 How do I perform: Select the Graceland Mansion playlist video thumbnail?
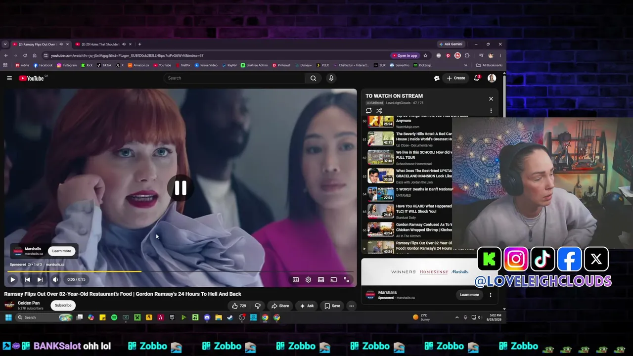pyautogui.click(x=381, y=177)
